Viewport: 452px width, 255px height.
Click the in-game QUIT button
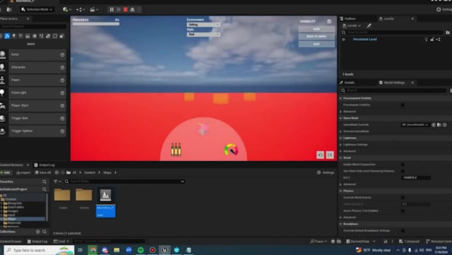316,44
